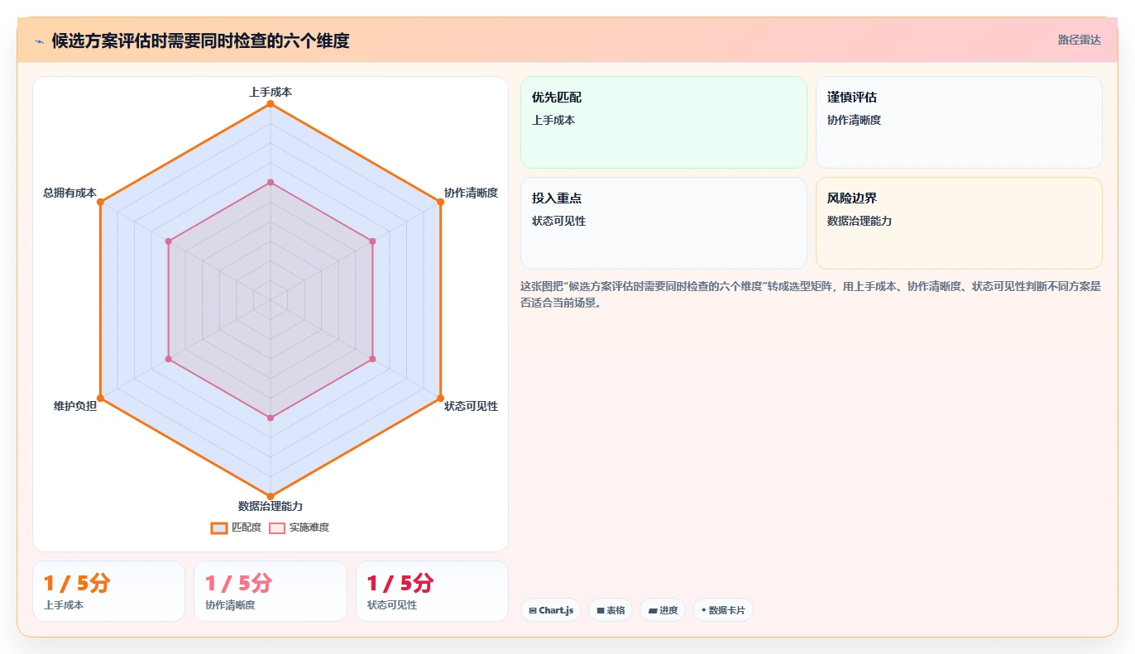Click the description paragraph starting 这张图把
Screen dimensions: 1135x654
pos(811,294)
